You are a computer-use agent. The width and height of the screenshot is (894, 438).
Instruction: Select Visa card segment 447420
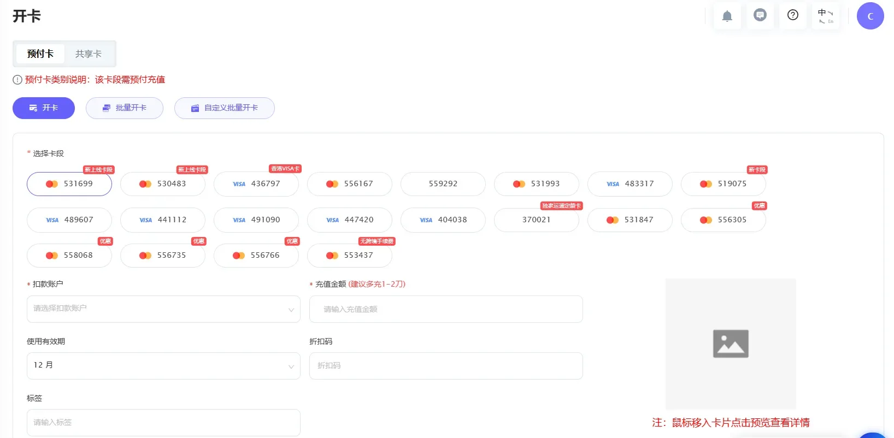[350, 220]
